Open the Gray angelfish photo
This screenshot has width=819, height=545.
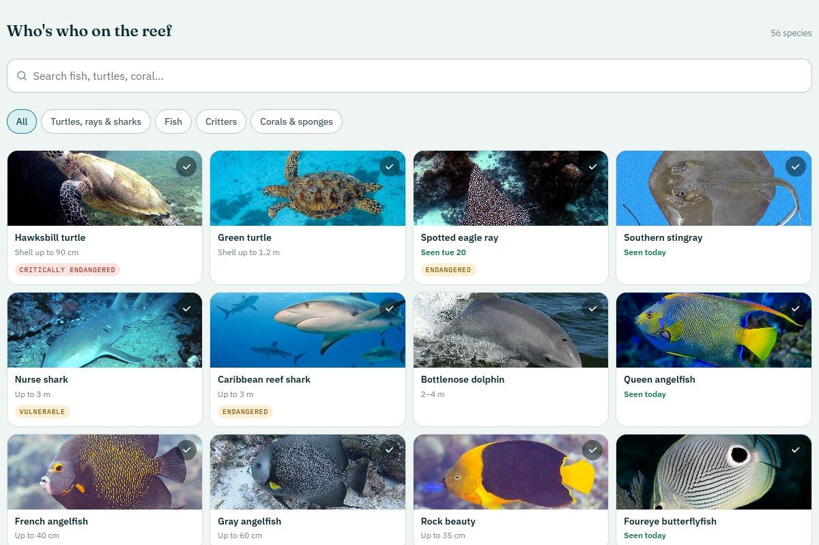point(308,472)
